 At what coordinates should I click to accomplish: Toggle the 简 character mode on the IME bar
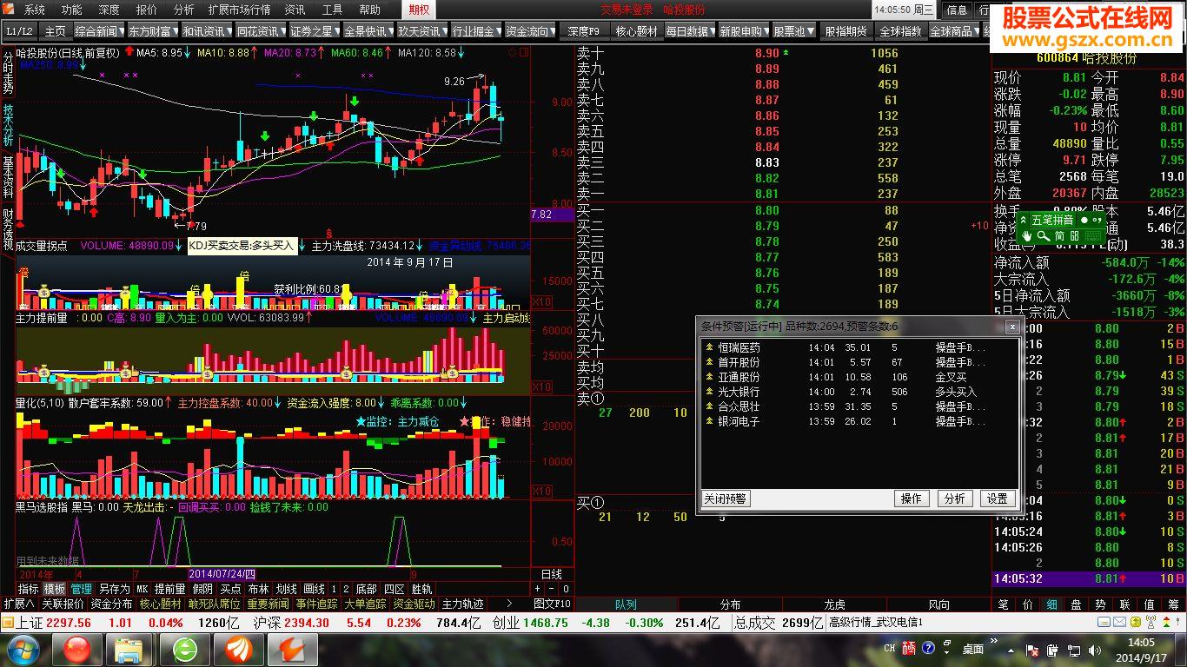pos(1060,236)
